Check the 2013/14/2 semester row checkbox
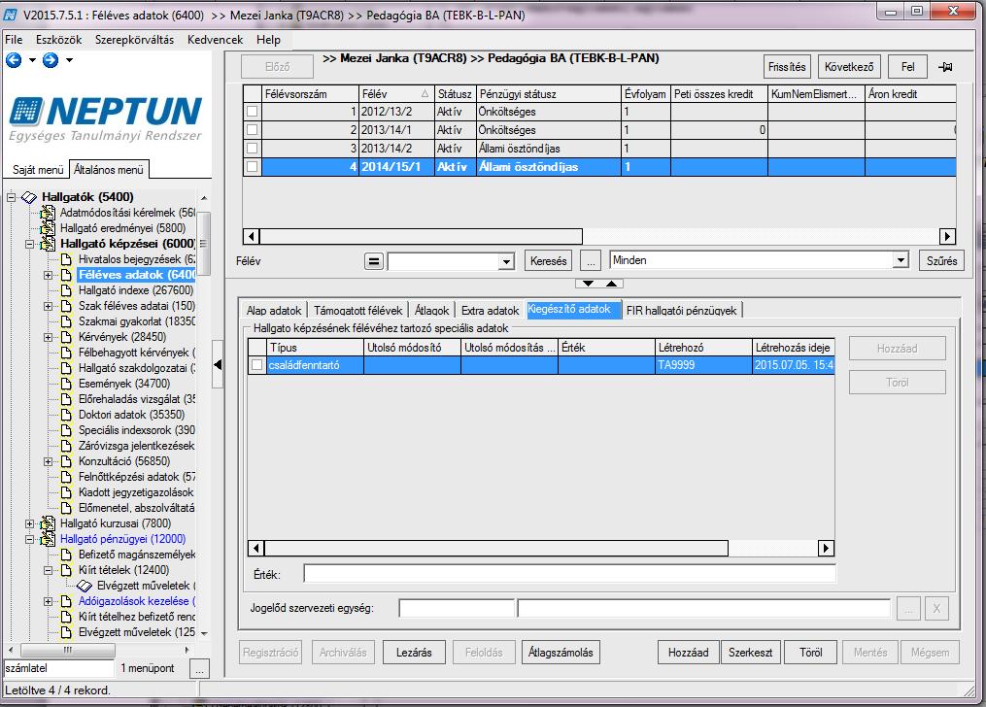Screen dimensions: 986x707 253,149
